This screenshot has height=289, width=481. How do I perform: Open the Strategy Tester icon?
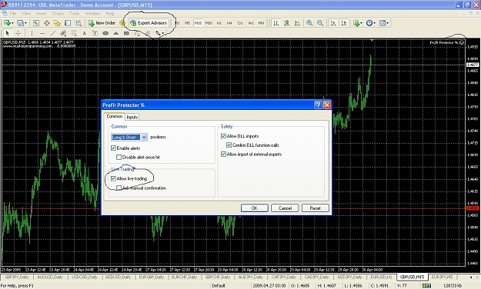tap(78, 23)
